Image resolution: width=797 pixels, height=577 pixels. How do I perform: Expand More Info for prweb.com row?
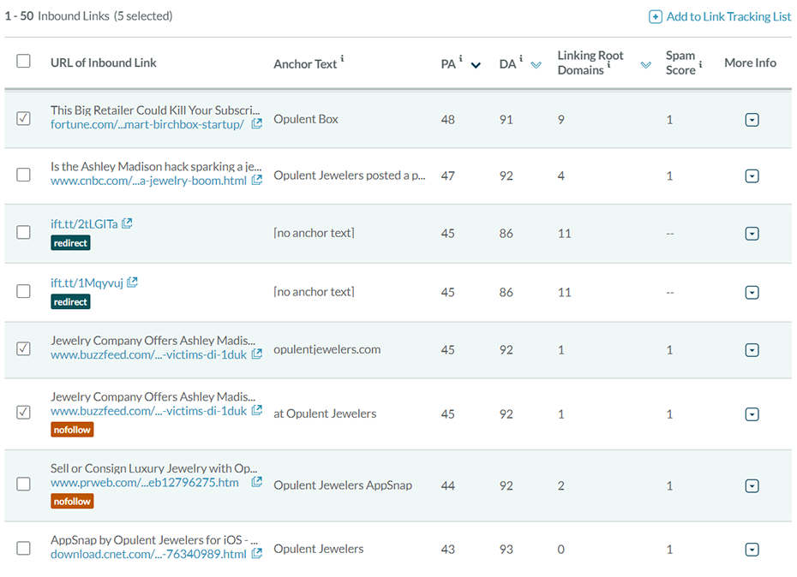point(752,486)
